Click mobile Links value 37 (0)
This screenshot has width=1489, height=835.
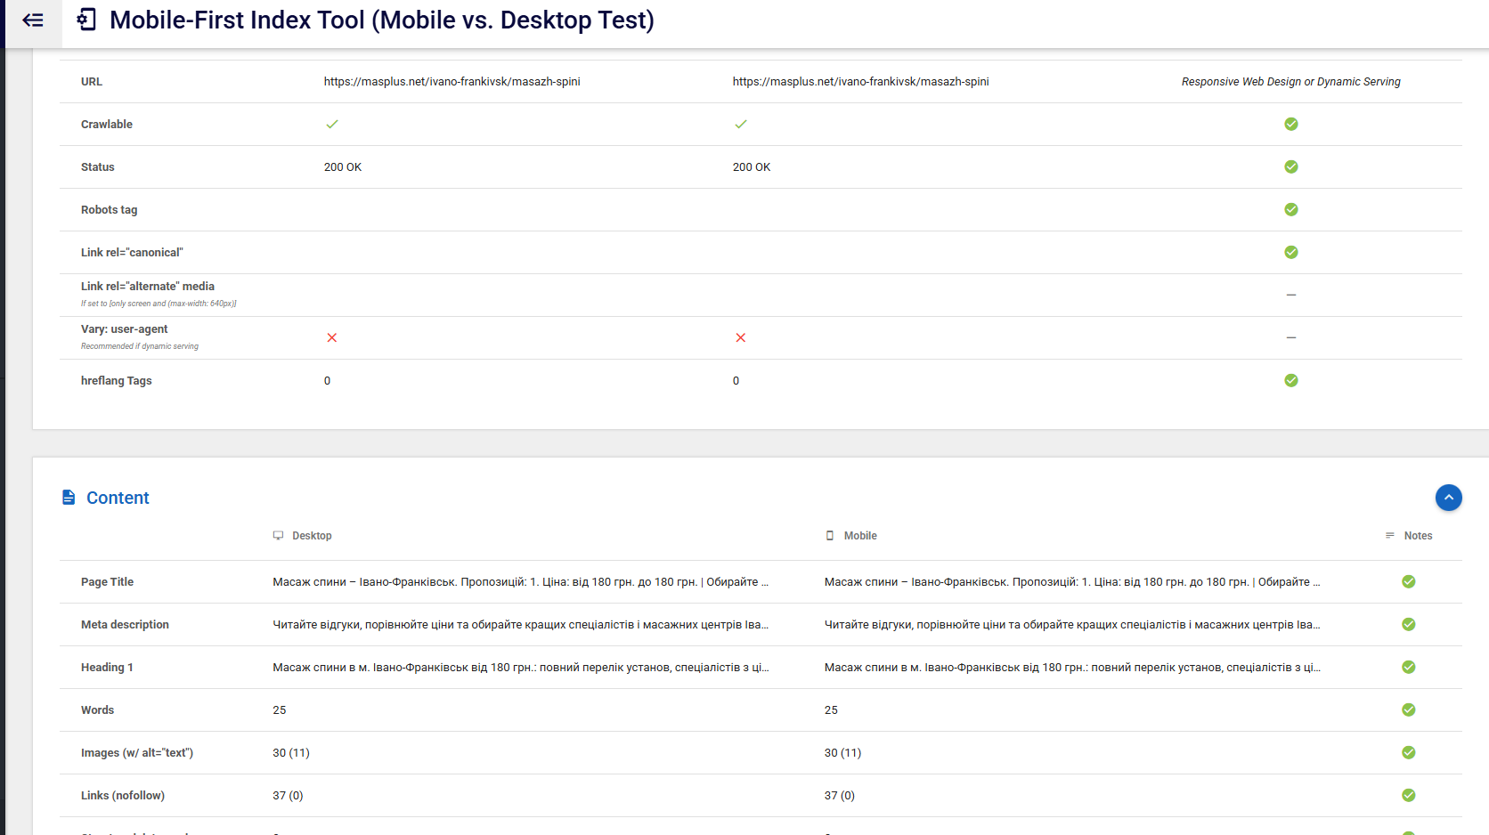pos(839,796)
